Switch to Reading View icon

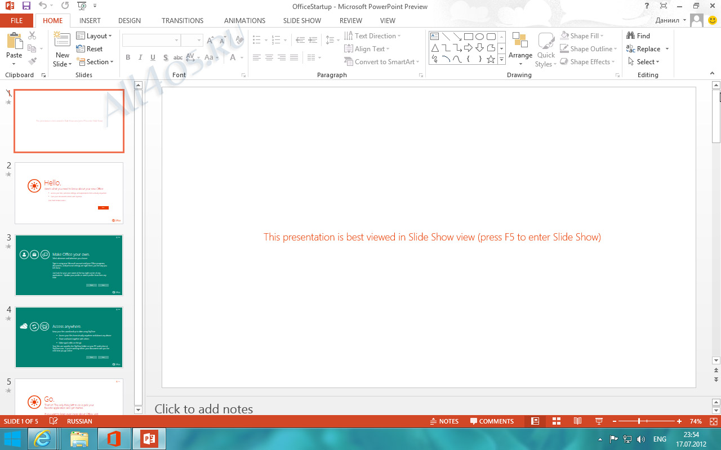(x=577, y=421)
